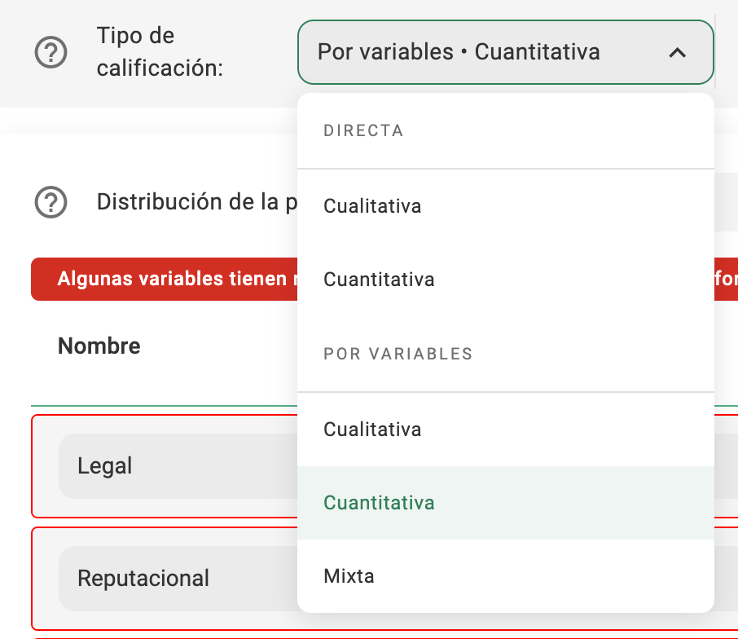Click the green divider below Nombre

tap(163, 405)
